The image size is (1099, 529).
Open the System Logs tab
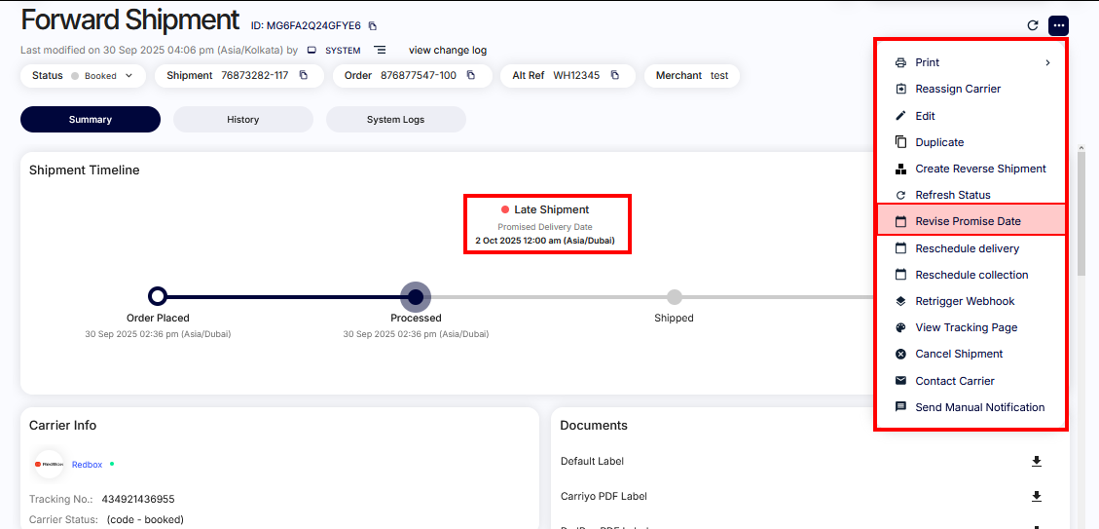click(x=395, y=120)
